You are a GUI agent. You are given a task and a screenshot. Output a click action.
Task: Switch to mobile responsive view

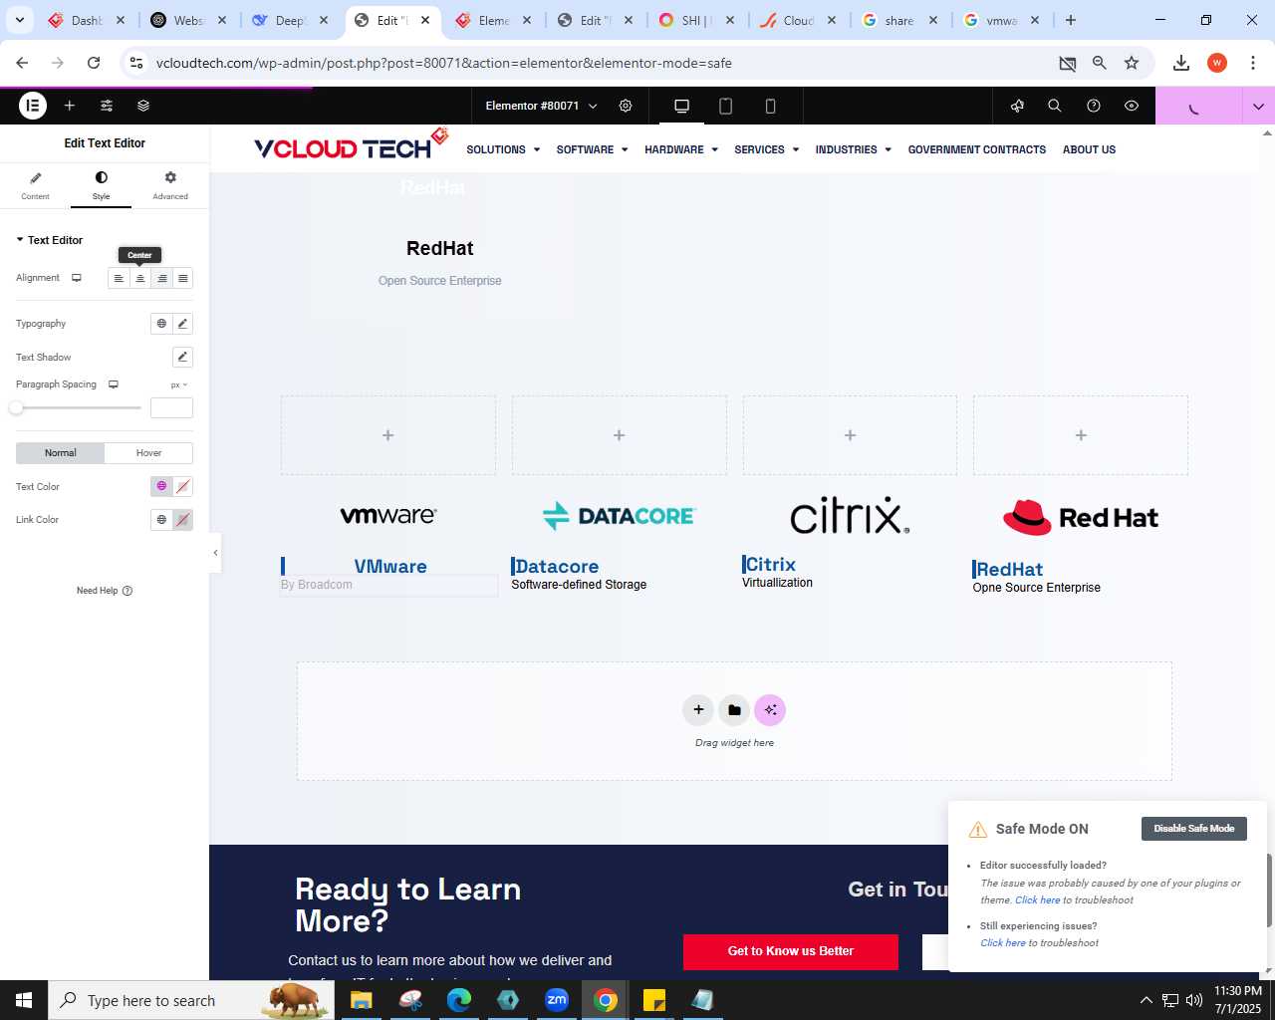(770, 106)
